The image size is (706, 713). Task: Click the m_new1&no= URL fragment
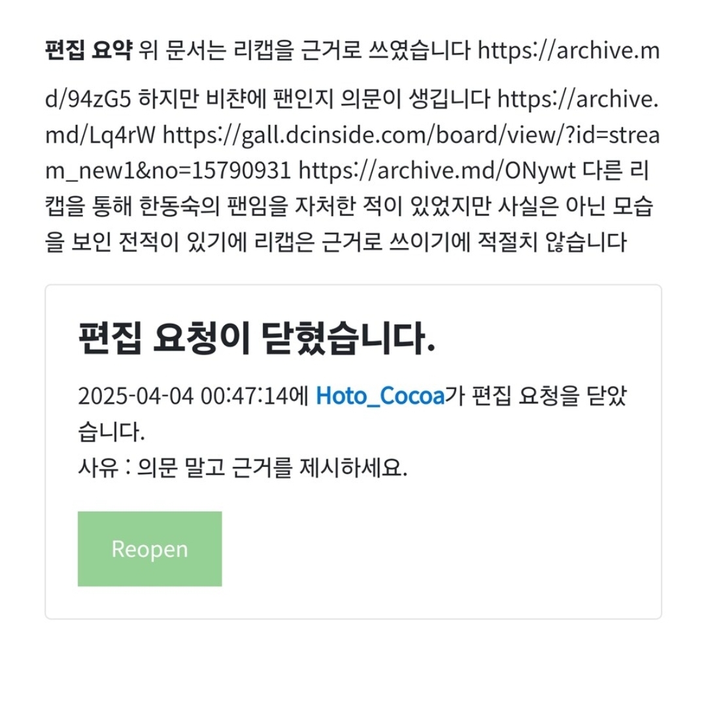click(x=118, y=171)
